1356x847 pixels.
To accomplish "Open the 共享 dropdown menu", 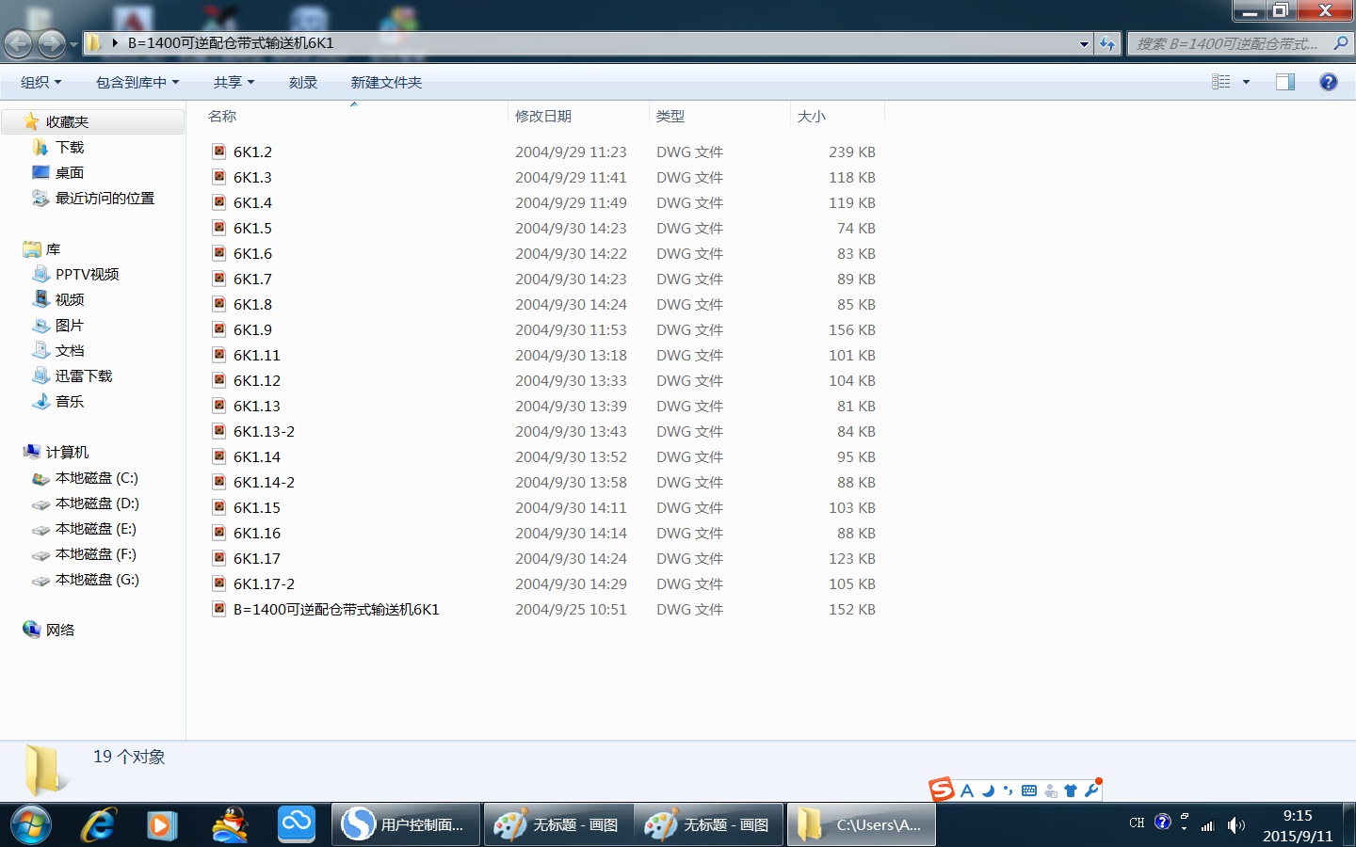I will tap(234, 82).
